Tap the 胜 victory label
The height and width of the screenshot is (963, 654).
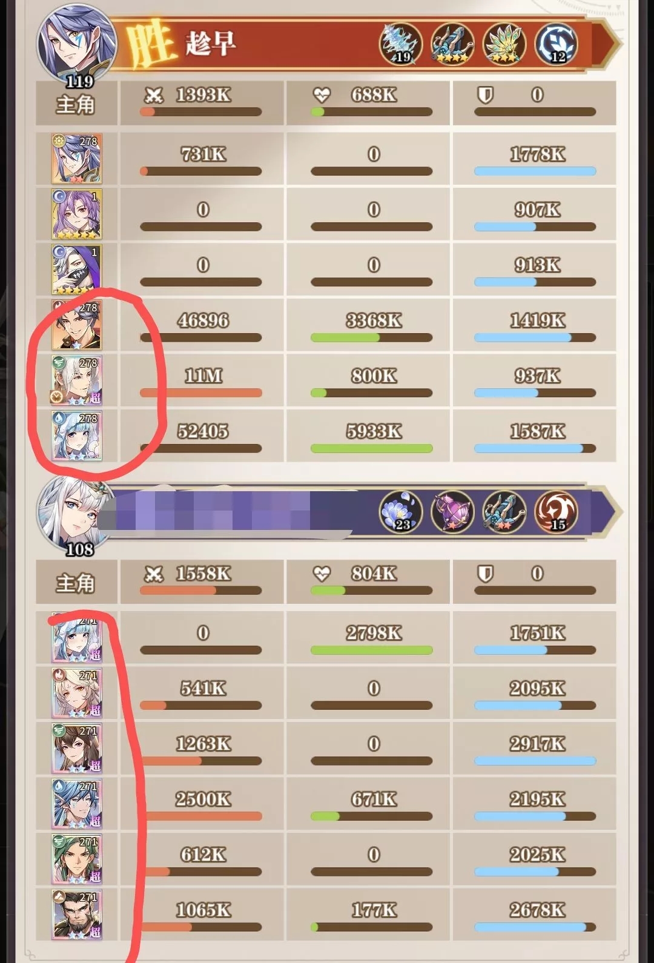(x=149, y=44)
